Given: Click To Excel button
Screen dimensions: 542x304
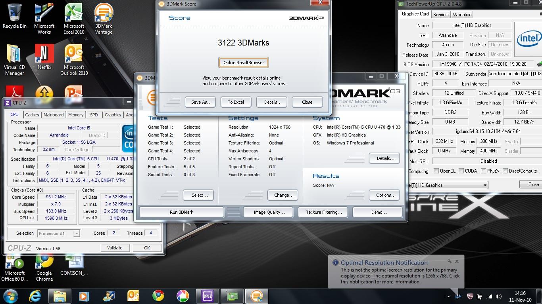Looking at the screenshot, I should point(236,102).
